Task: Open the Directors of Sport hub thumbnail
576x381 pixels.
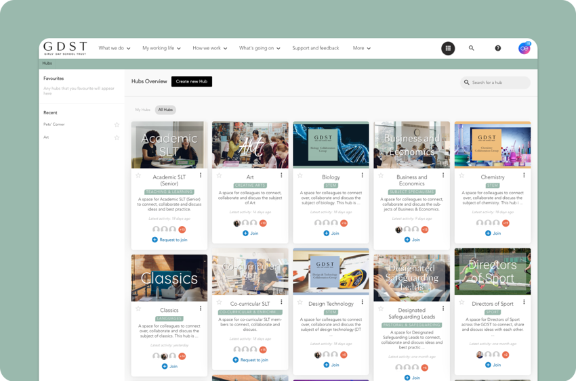Action: 492,271
